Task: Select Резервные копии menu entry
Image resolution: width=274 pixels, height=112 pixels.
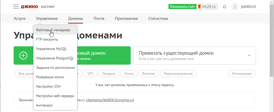Action: point(50,77)
